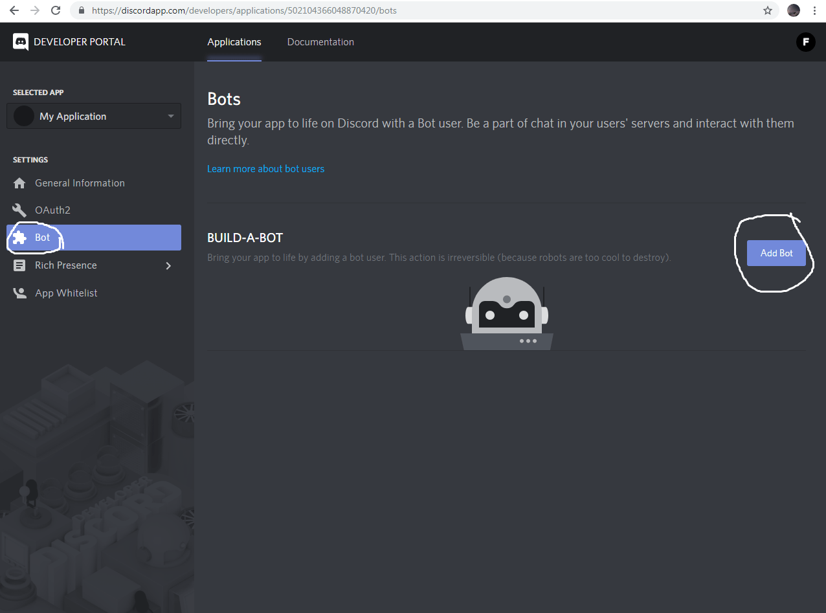Click the App Whitelist person icon
This screenshot has height=613, width=826.
[x=20, y=293]
